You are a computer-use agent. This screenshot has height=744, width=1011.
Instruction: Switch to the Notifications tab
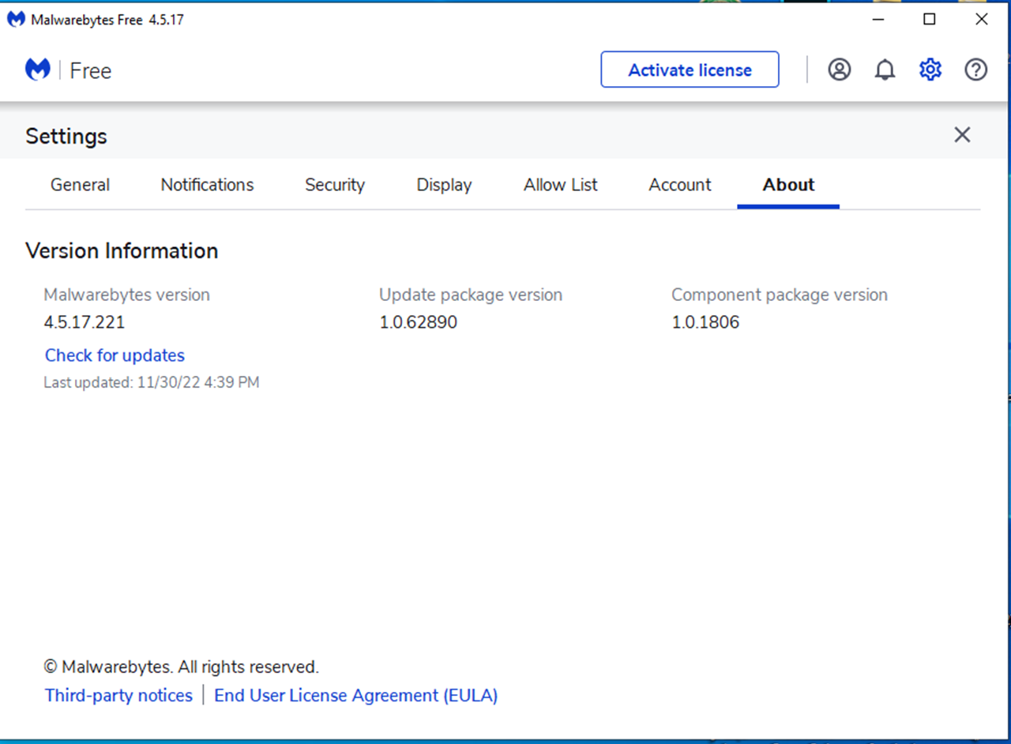click(207, 185)
